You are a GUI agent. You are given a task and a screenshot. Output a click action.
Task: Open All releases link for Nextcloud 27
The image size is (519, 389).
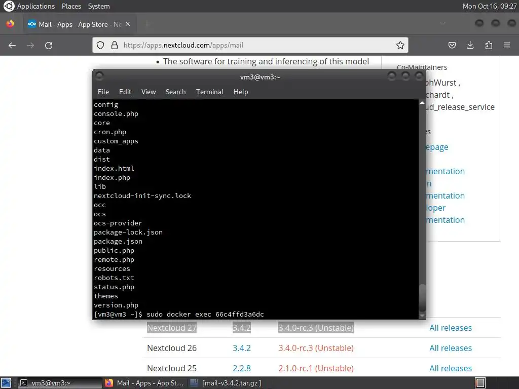pos(450,328)
